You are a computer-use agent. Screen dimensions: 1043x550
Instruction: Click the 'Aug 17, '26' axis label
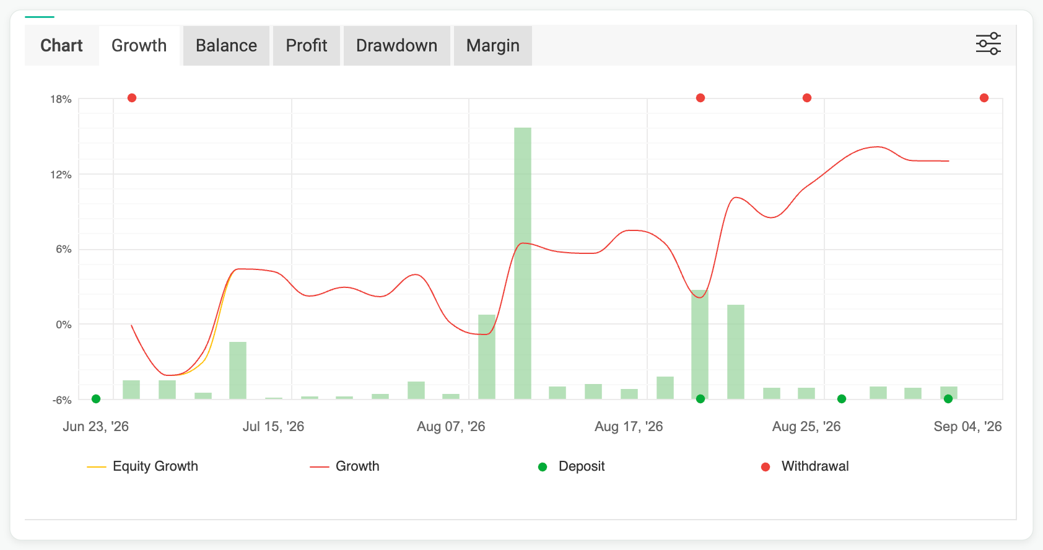pyautogui.click(x=629, y=427)
